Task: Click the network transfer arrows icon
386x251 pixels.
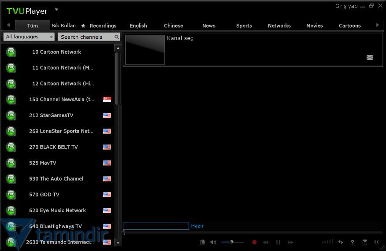Action: [341, 242]
